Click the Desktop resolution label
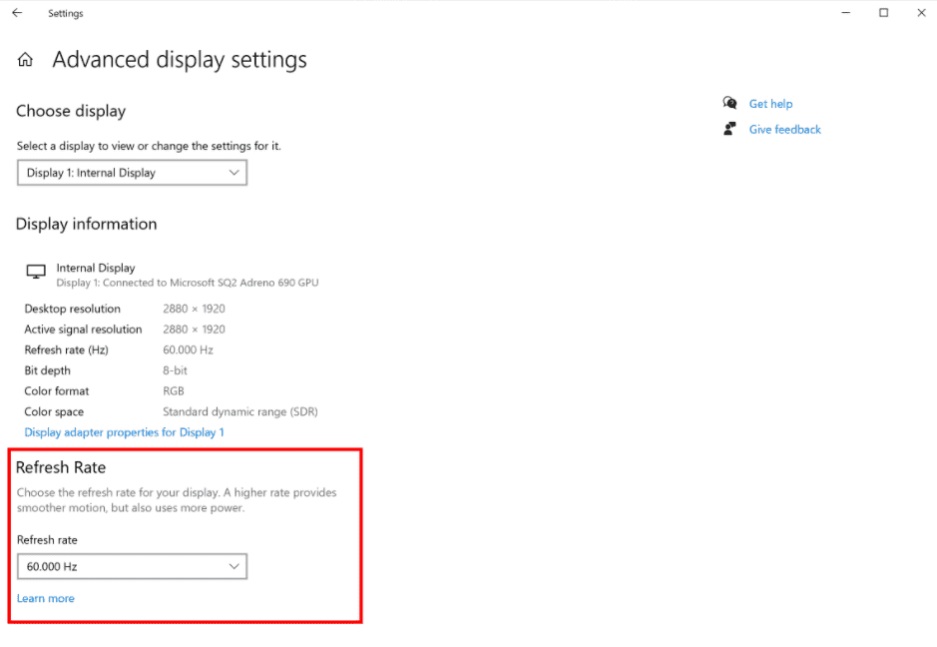Viewport: 937px width, 647px height. tap(72, 309)
